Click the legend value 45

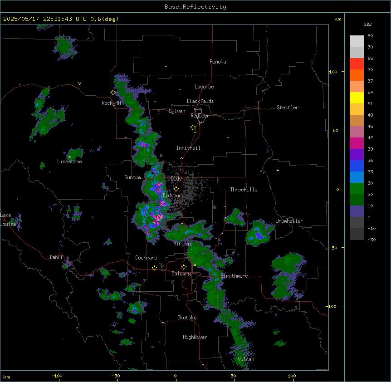click(370, 127)
